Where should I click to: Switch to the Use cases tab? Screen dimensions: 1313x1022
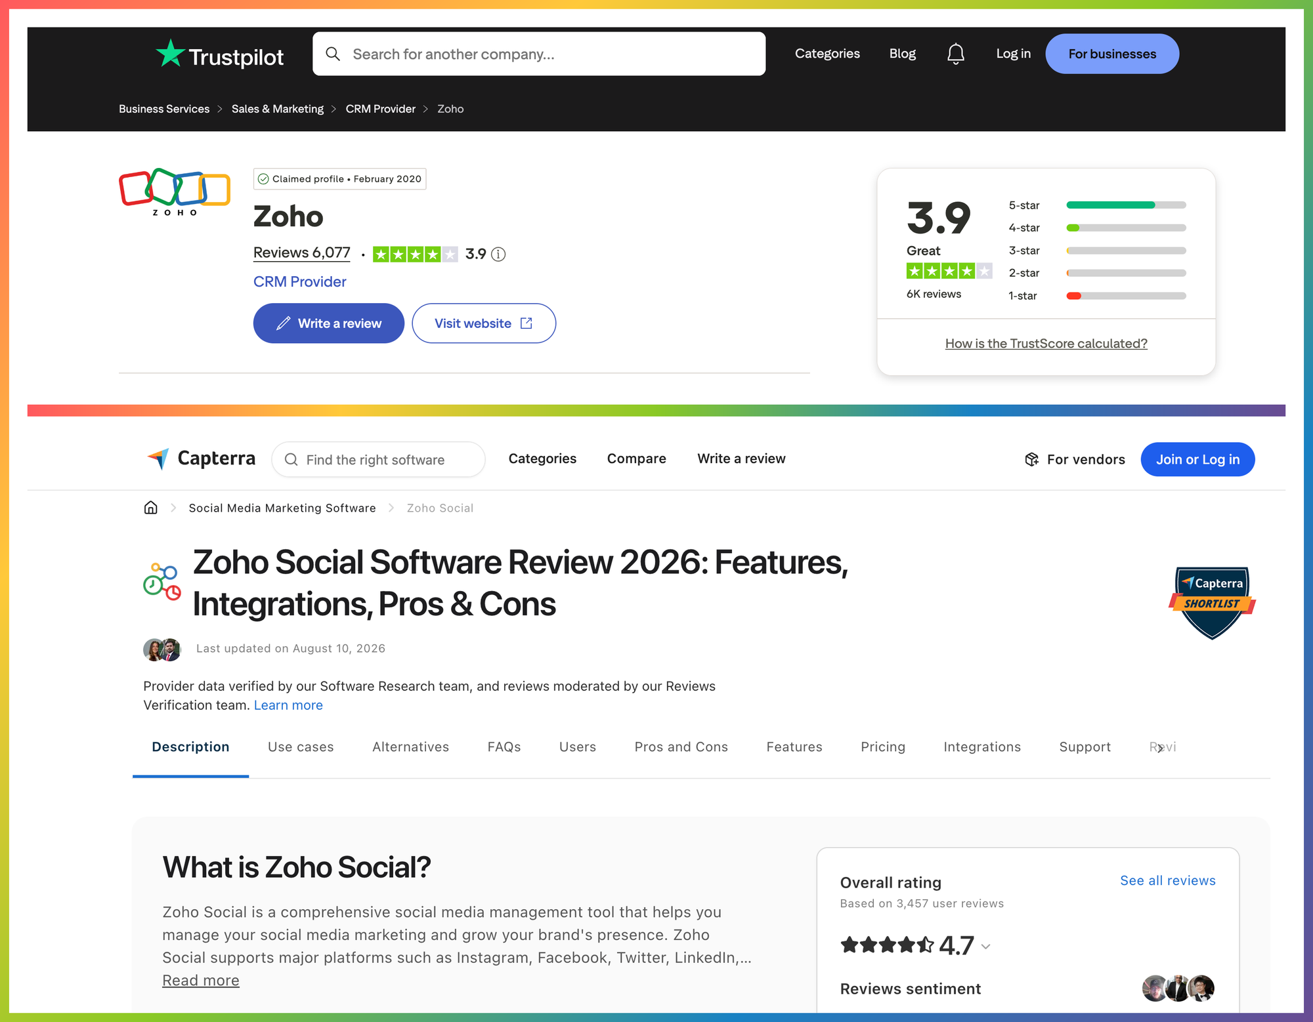coord(301,747)
